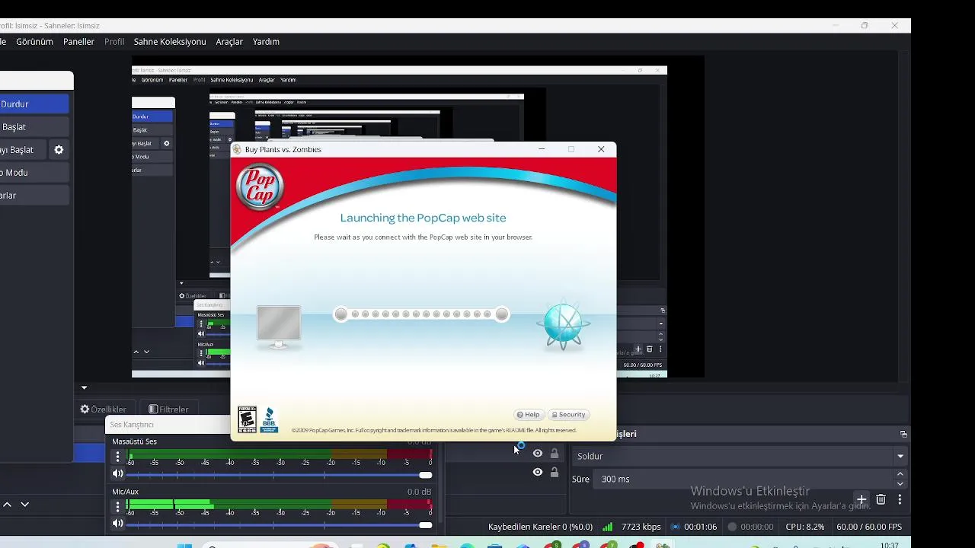Click the ESRB rating icon

(x=247, y=419)
